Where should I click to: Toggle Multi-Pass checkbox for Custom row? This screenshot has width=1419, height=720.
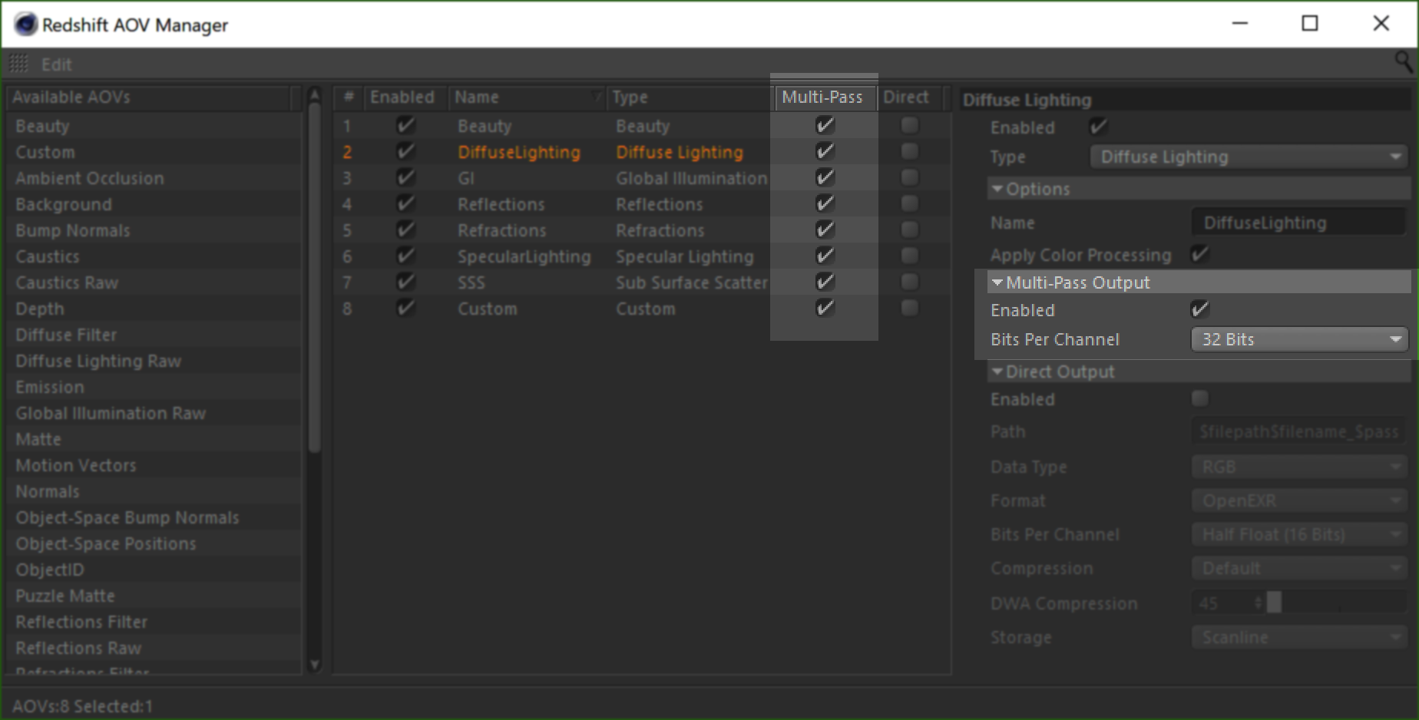tap(825, 308)
